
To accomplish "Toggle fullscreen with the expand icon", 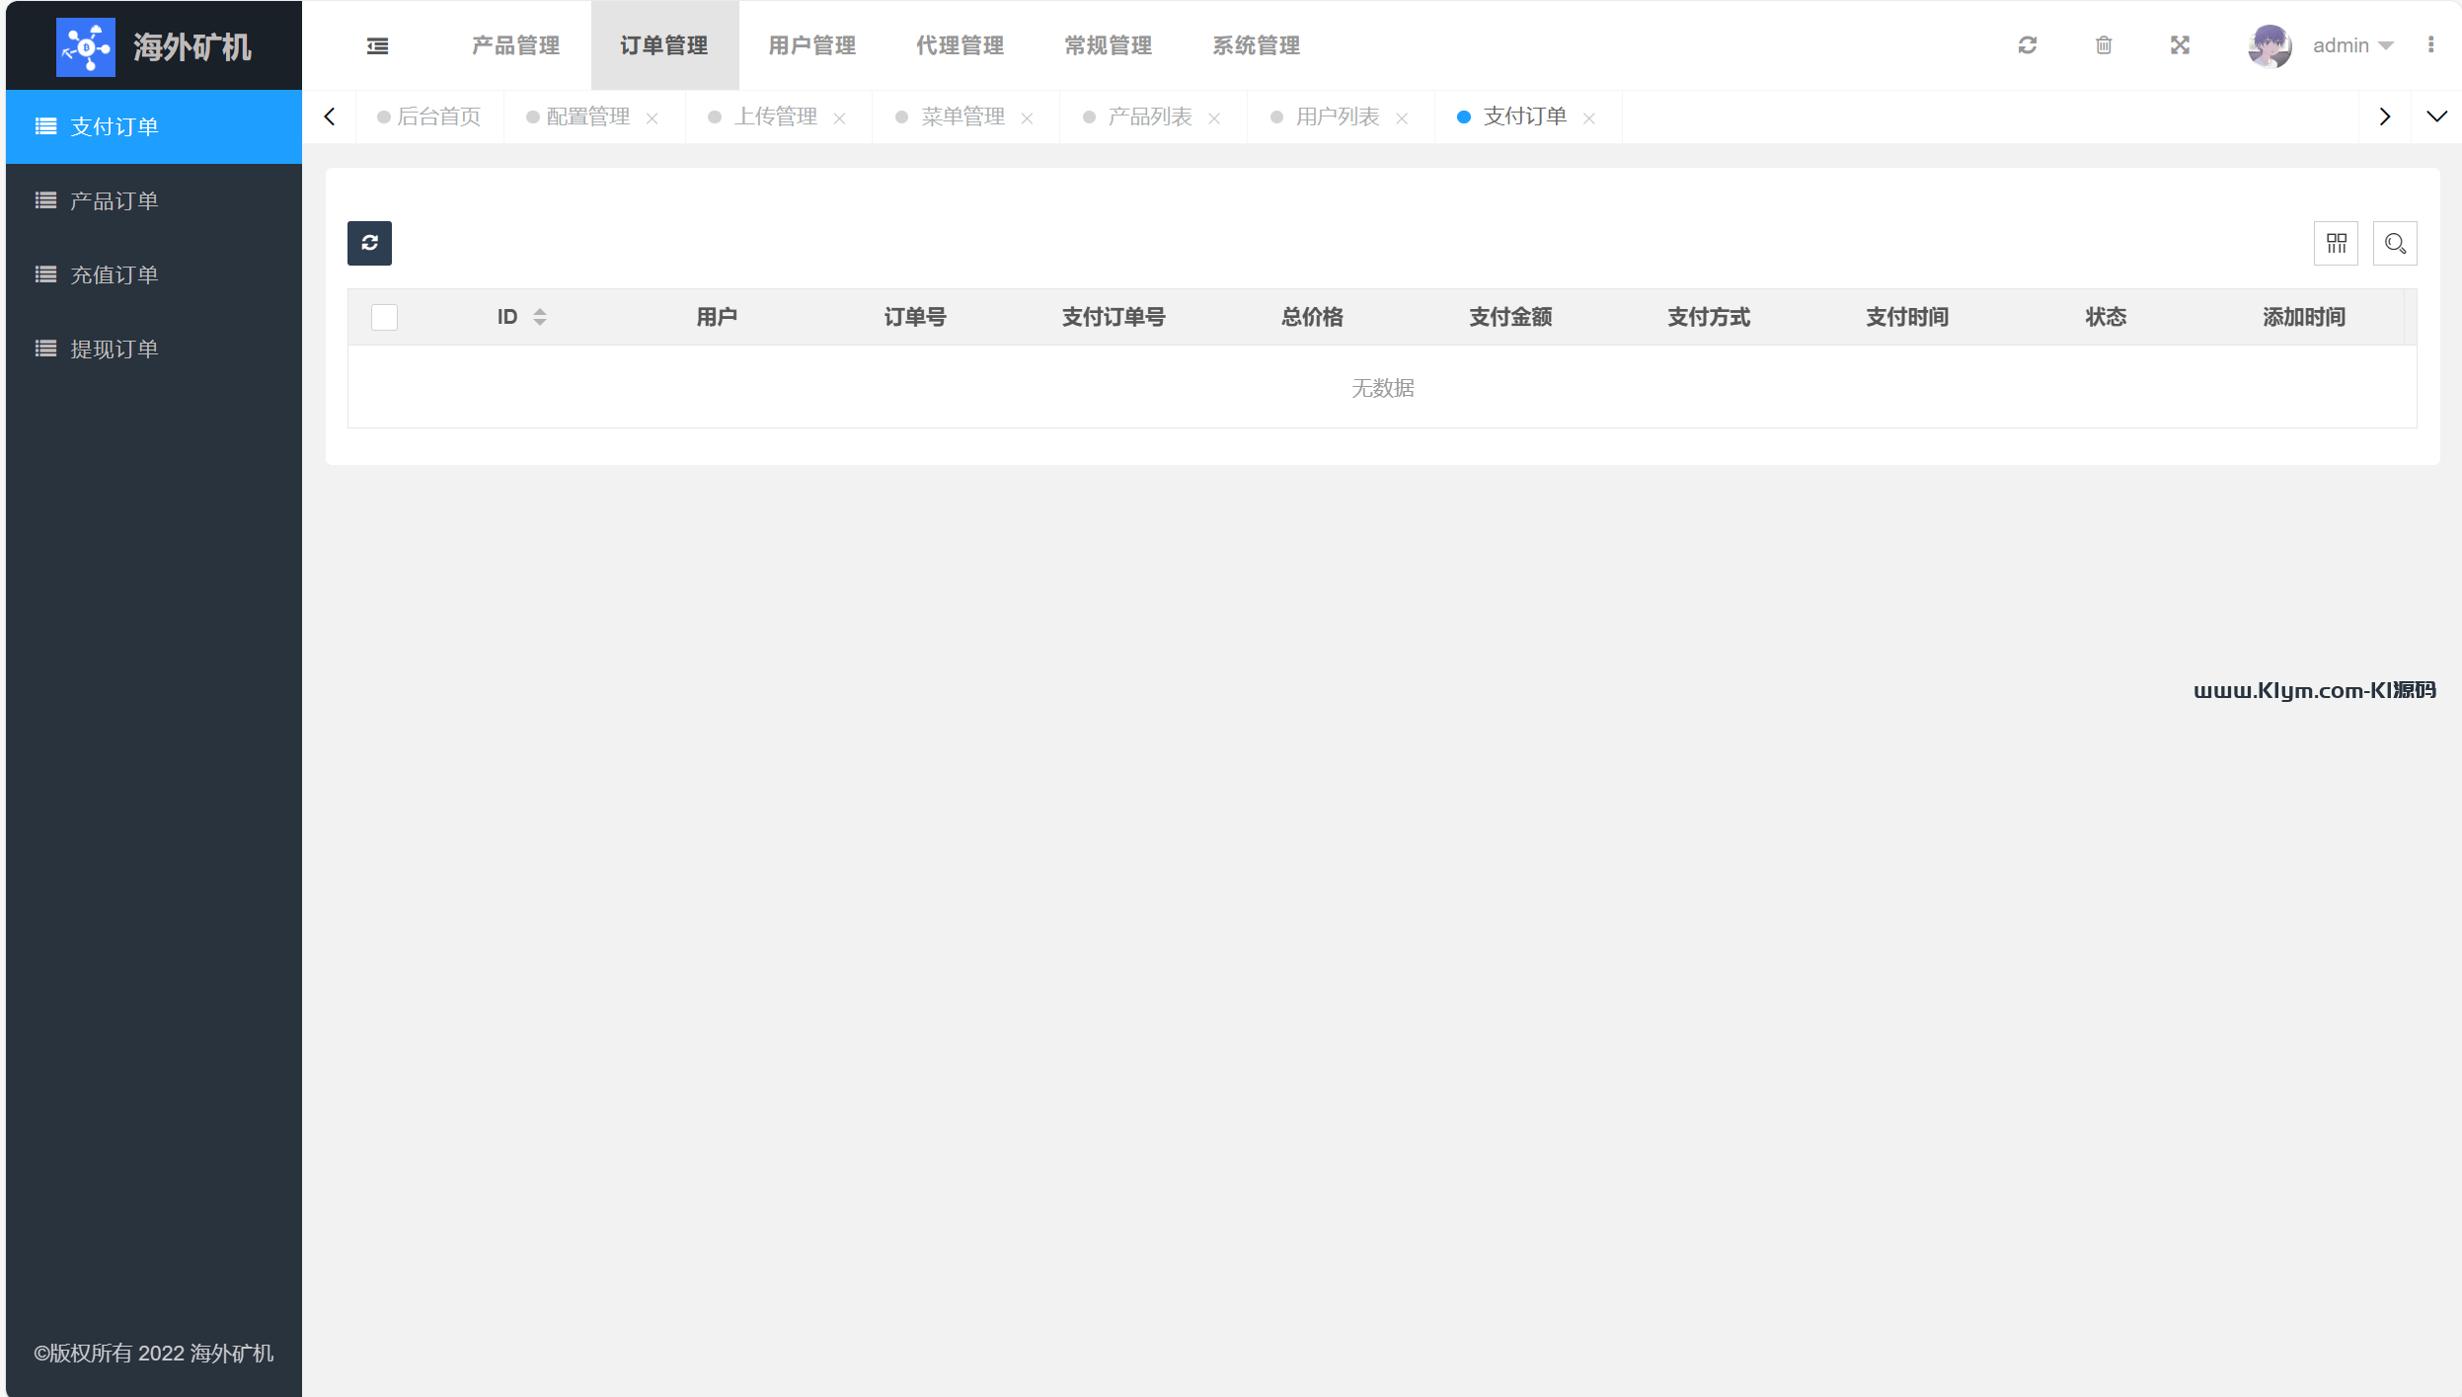I will tap(2180, 45).
